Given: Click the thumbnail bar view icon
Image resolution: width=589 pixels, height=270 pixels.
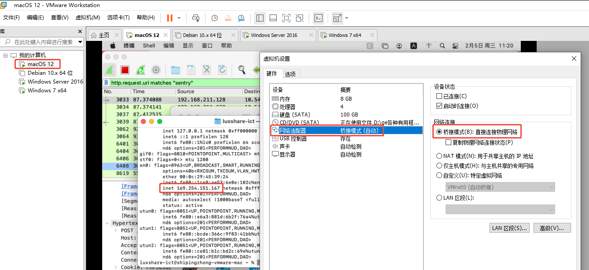Looking at the screenshot, I should pos(273,18).
